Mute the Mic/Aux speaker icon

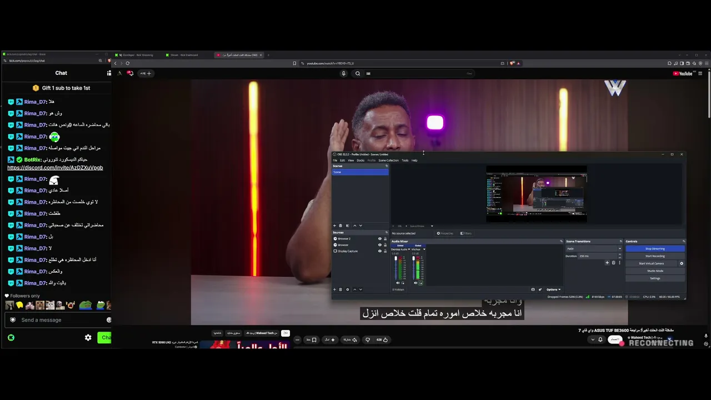click(x=415, y=283)
